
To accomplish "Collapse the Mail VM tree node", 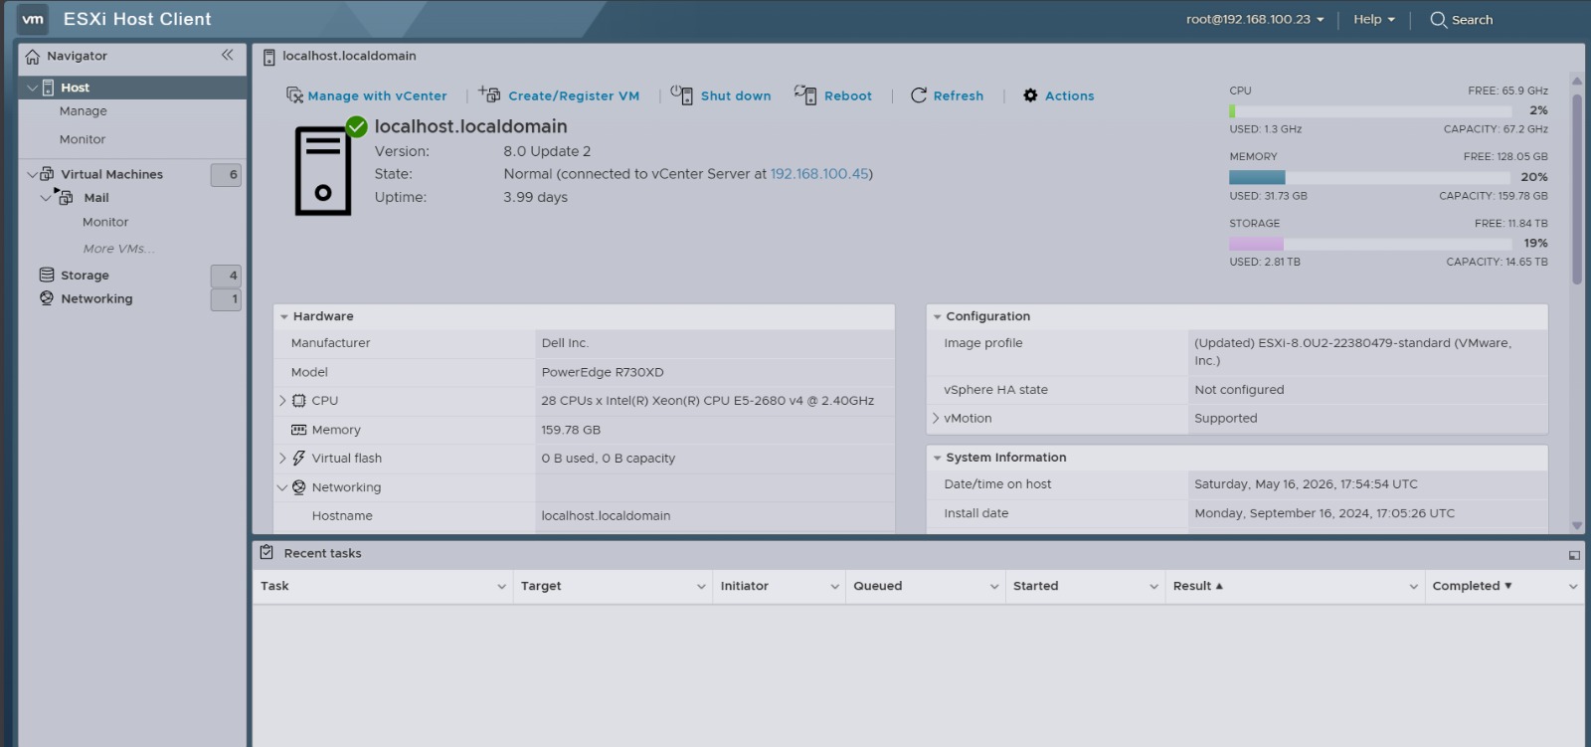I will click(x=46, y=198).
